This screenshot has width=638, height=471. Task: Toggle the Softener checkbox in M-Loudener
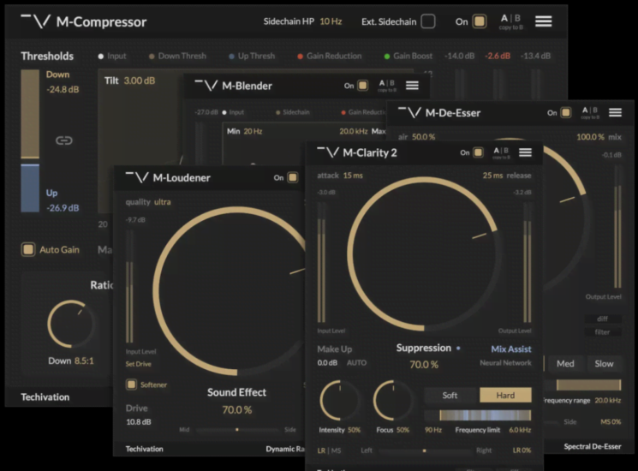[x=131, y=385]
